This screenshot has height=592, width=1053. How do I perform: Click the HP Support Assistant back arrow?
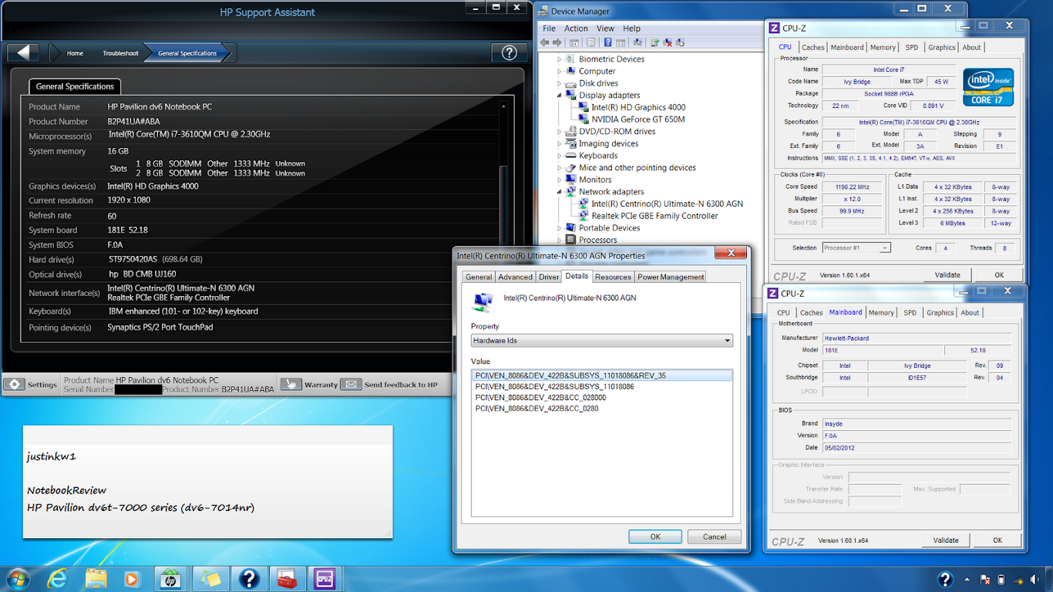23,52
